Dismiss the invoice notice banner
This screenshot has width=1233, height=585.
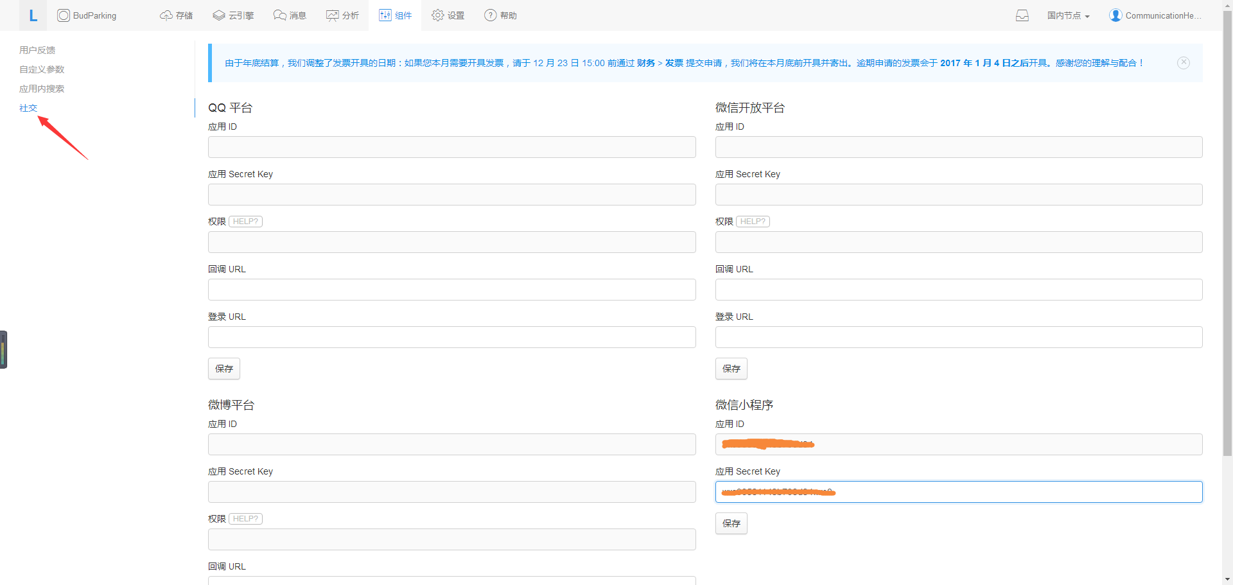1184,62
